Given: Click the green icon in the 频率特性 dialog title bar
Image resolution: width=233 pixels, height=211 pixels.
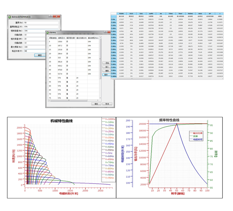Looking at the screenshot, I should tap(48, 33).
